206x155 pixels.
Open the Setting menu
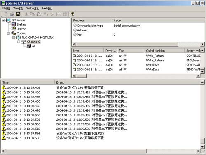33,9
